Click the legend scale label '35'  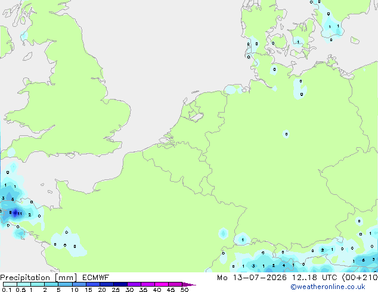(143, 290)
